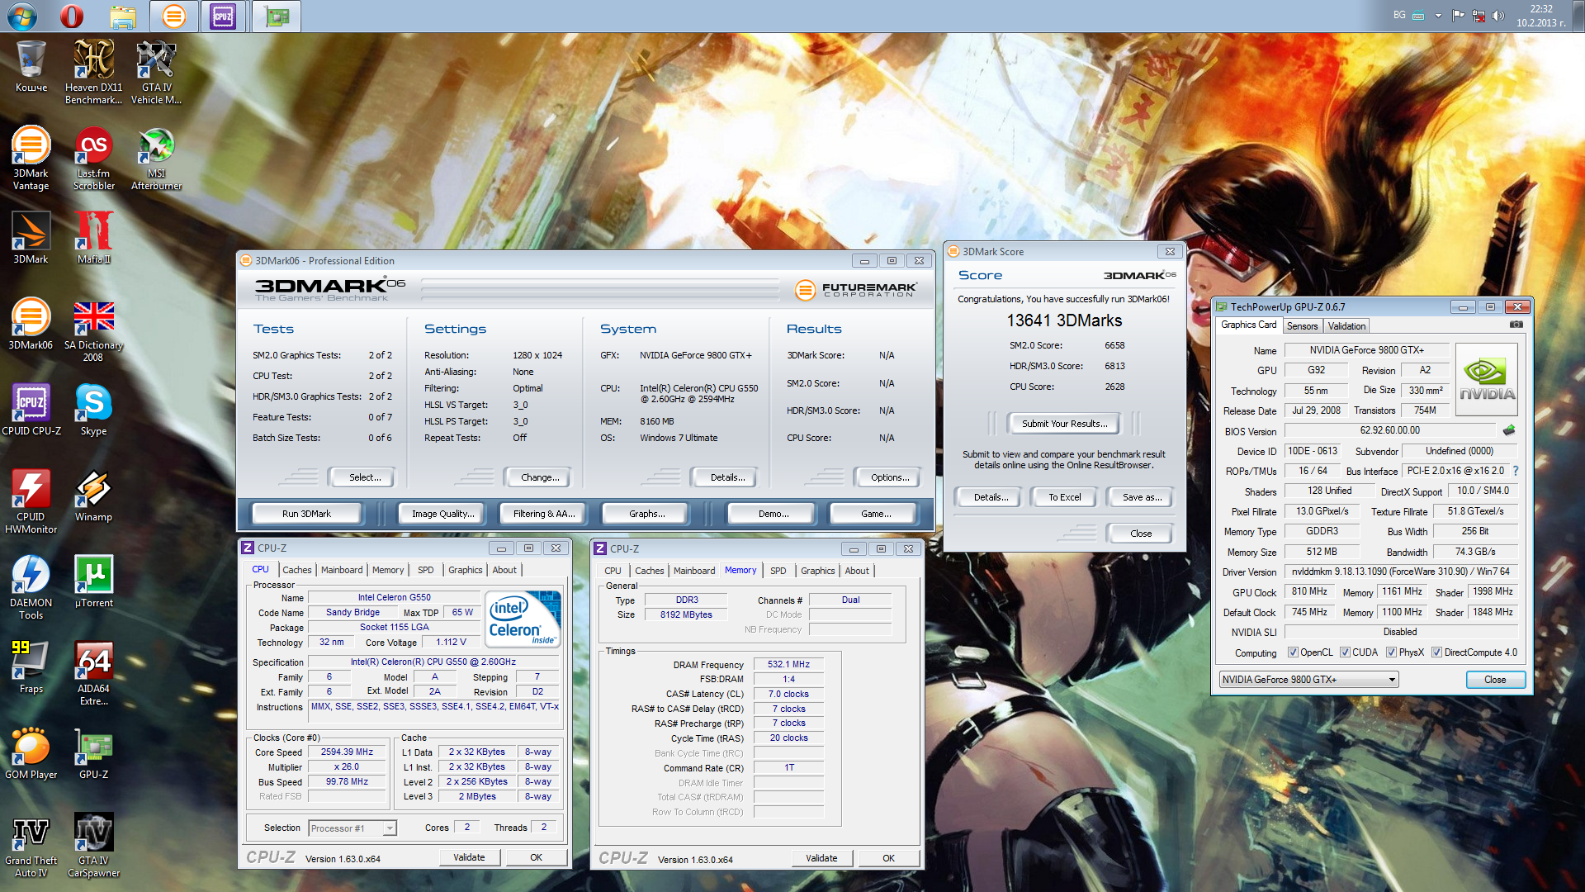
Task: Open Heaven DX11 Benchmark desktop icon
Action: point(93,72)
